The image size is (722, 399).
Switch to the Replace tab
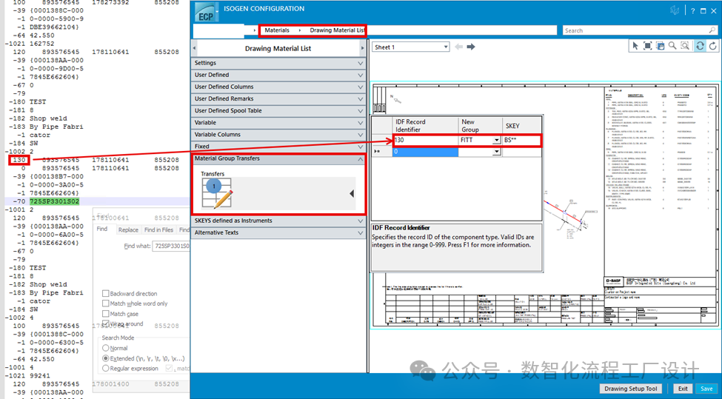point(128,229)
